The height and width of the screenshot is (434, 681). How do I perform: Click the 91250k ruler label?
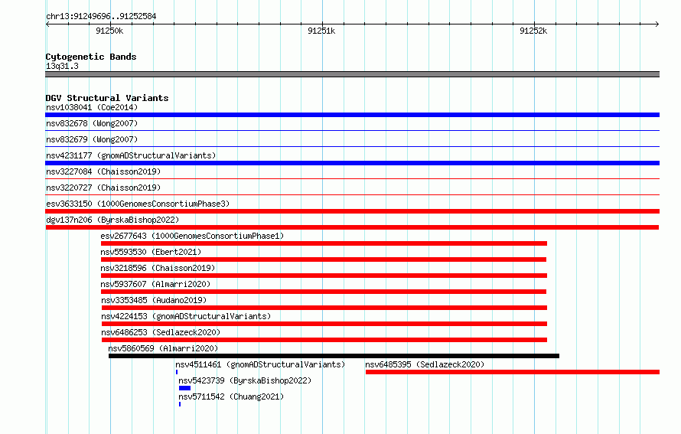coord(109,31)
